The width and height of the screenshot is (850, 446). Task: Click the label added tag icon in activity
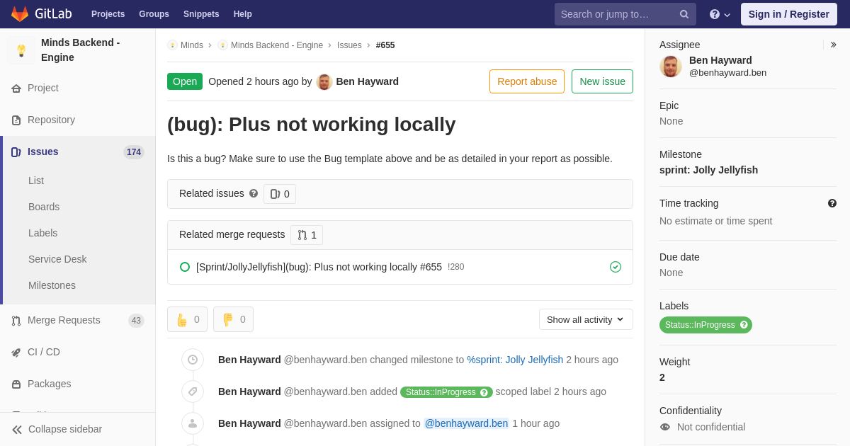pos(193,391)
